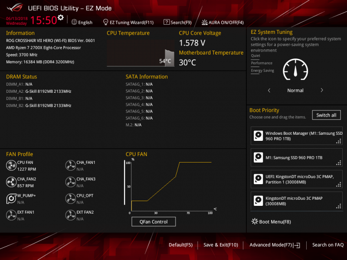Click the 15:50 clock time
Image resolution: width=347 pixels, height=260 pixels.
click(44, 20)
